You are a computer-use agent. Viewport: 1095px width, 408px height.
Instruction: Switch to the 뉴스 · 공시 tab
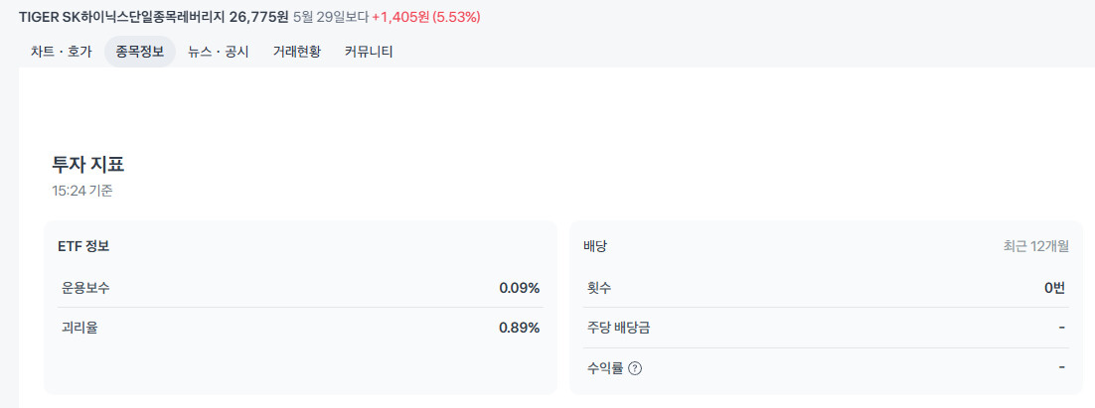(x=219, y=52)
